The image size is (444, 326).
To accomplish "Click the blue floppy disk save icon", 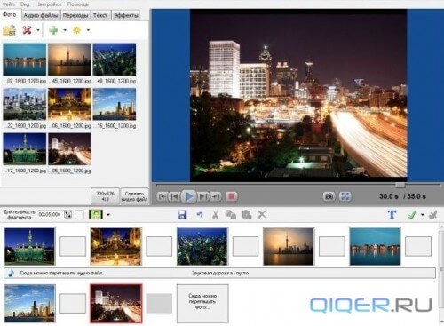I will [x=182, y=214].
